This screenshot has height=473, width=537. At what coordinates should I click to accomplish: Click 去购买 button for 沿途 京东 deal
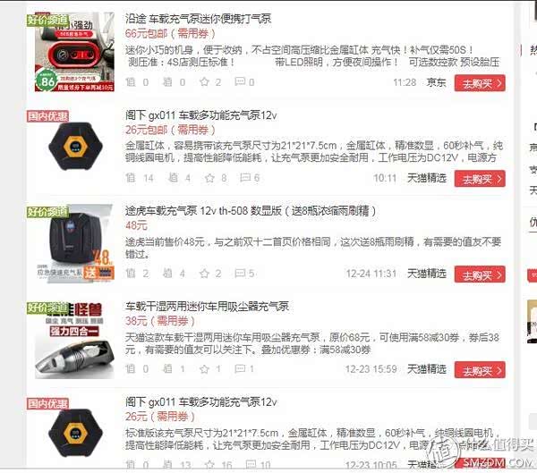[x=480, y=83]
